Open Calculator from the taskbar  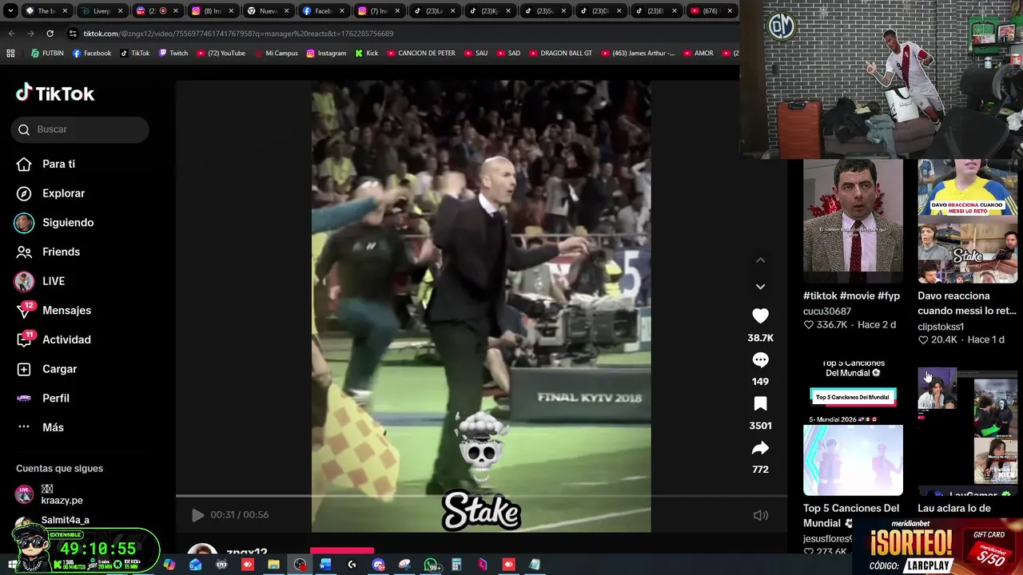click(x=456, y=565)
